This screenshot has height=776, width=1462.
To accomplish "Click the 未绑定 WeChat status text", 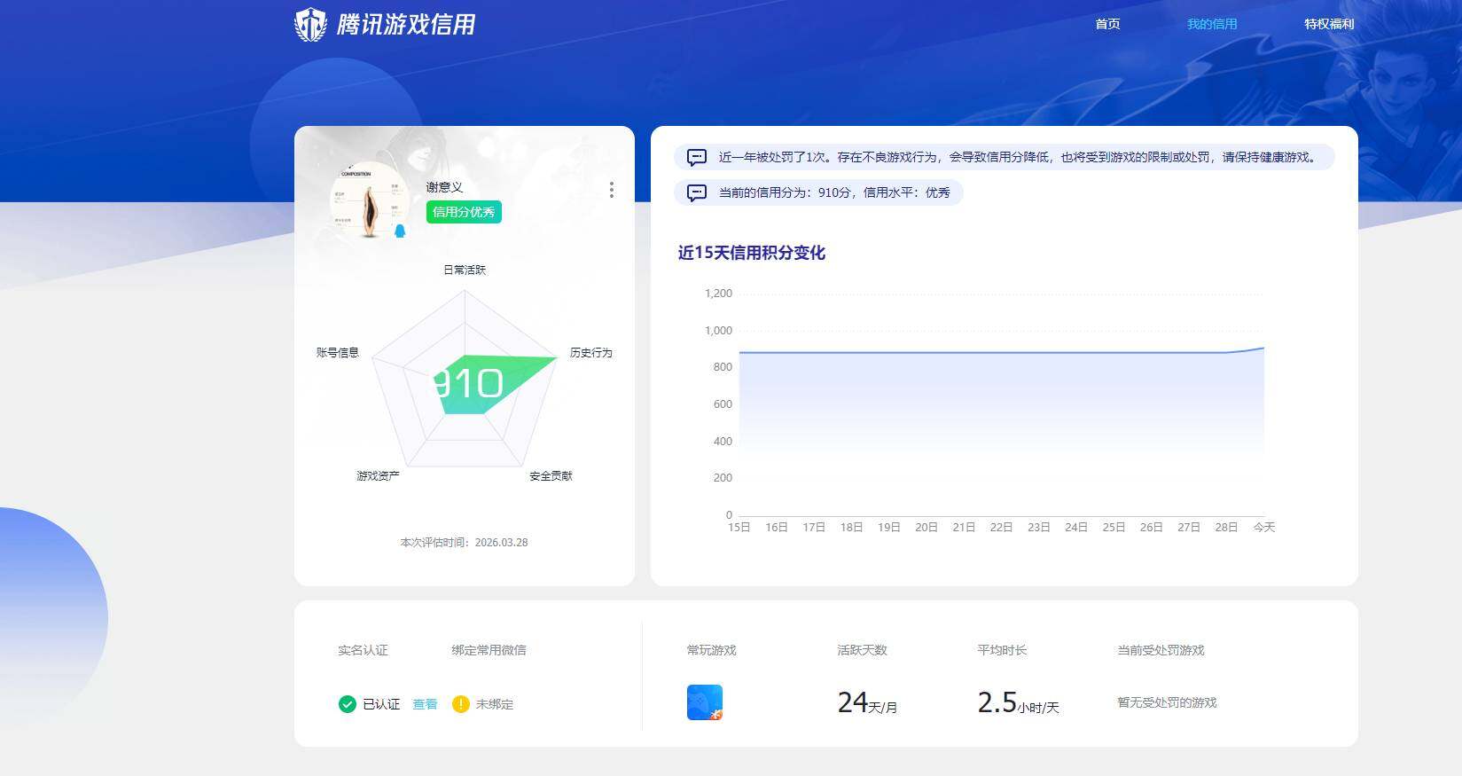I will pos(495,704).
